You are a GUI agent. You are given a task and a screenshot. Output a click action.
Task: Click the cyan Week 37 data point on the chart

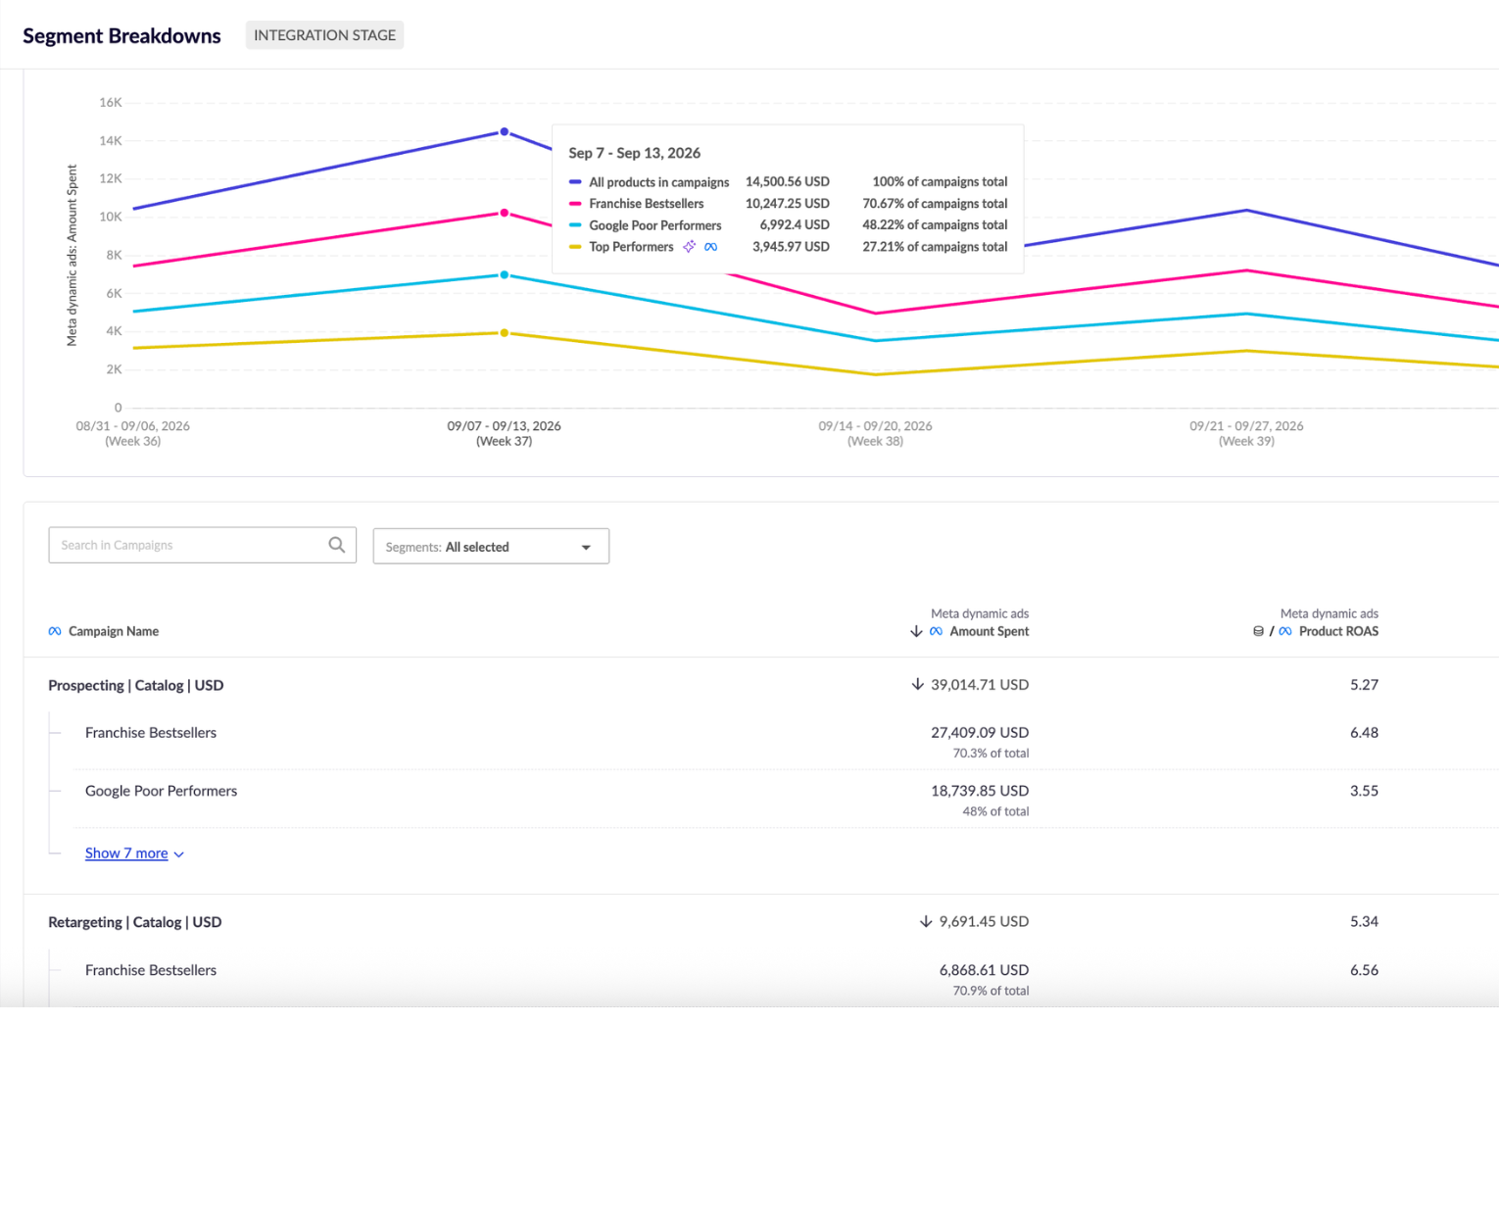505,275
